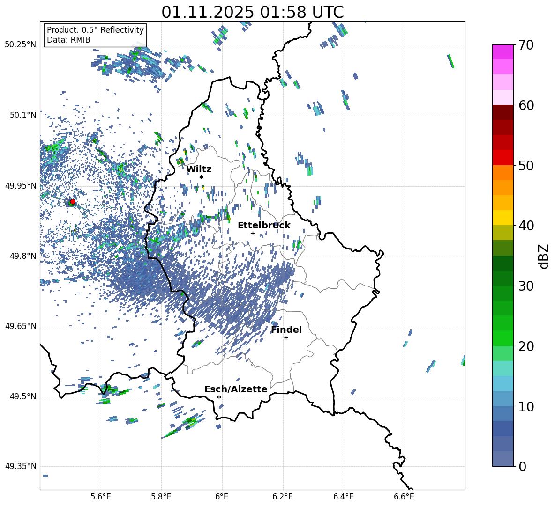Click the 6.6°E longitude label
Screen dimensions: 555x506
click(x=404, y=497)
